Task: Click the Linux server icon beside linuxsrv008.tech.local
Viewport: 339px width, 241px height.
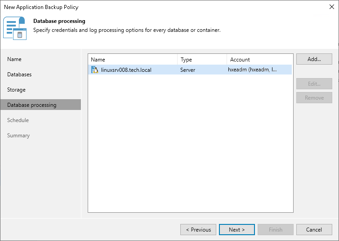Action: tap(95, 70)
